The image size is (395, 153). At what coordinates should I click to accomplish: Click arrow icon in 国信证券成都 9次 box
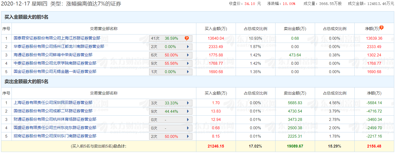click(188, 111)
